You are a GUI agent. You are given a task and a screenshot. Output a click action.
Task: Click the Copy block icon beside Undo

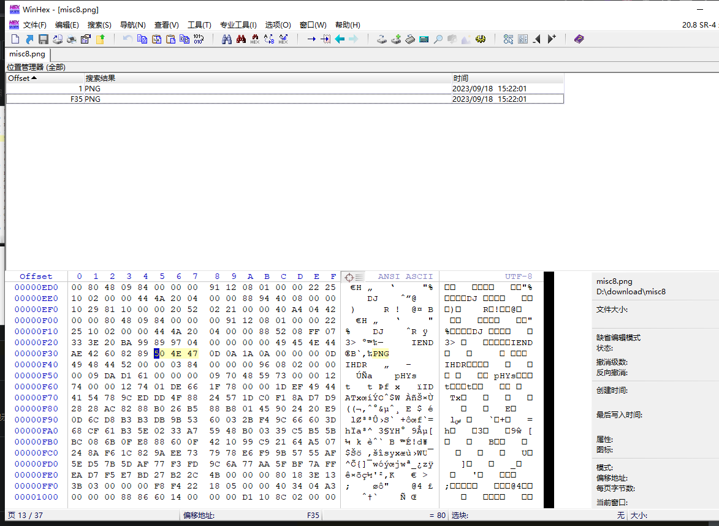click(142, 39)
